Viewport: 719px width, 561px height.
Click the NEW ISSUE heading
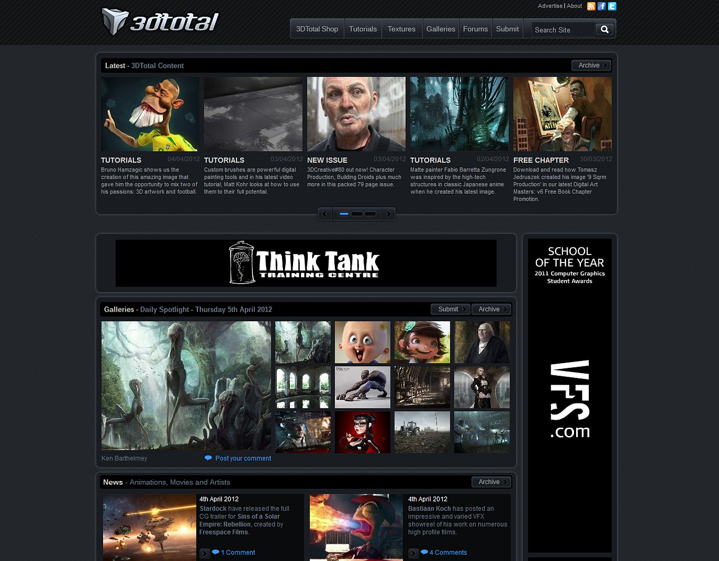[327, 160]
